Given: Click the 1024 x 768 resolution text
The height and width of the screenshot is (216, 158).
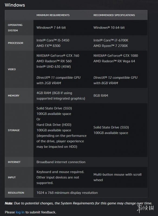Looking at the screenshot, I should [67, 193].
